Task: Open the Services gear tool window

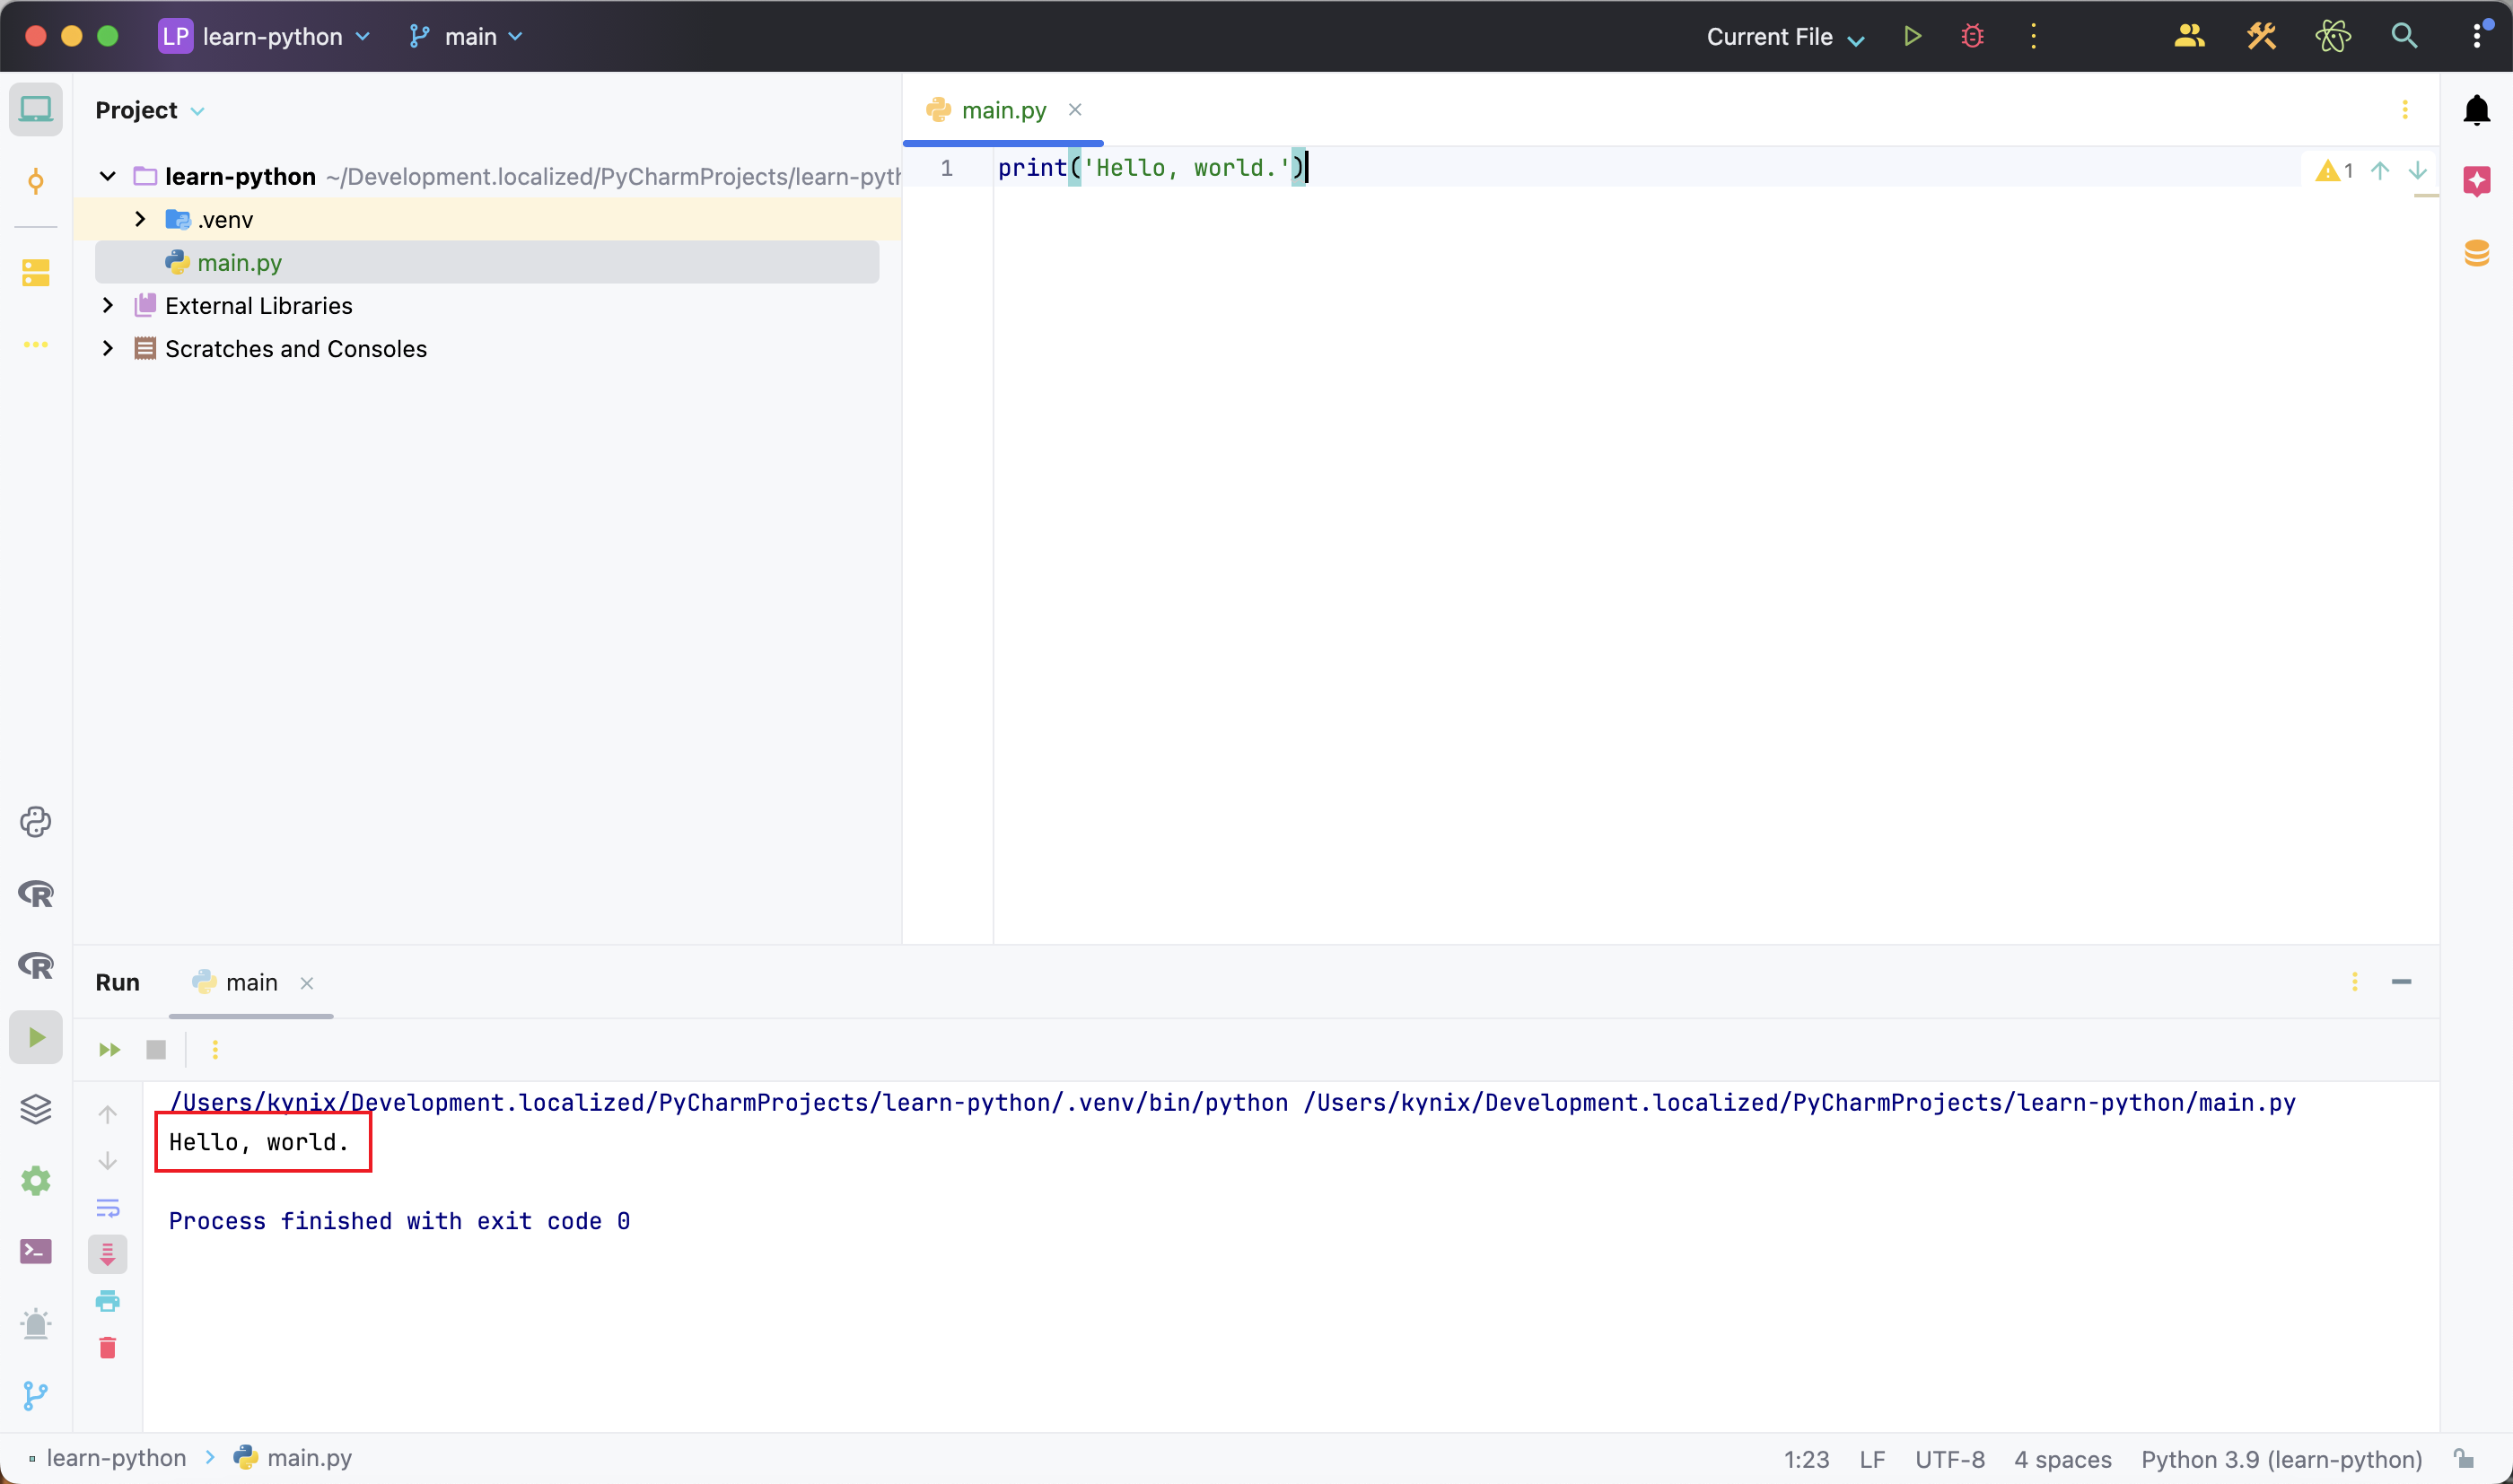Action: tap(36, 1181)
